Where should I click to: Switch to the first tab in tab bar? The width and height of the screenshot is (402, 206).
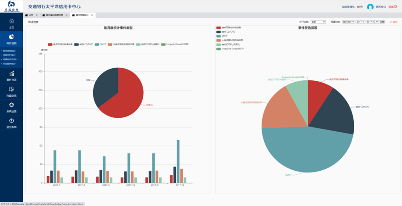(x=31, y=15)
